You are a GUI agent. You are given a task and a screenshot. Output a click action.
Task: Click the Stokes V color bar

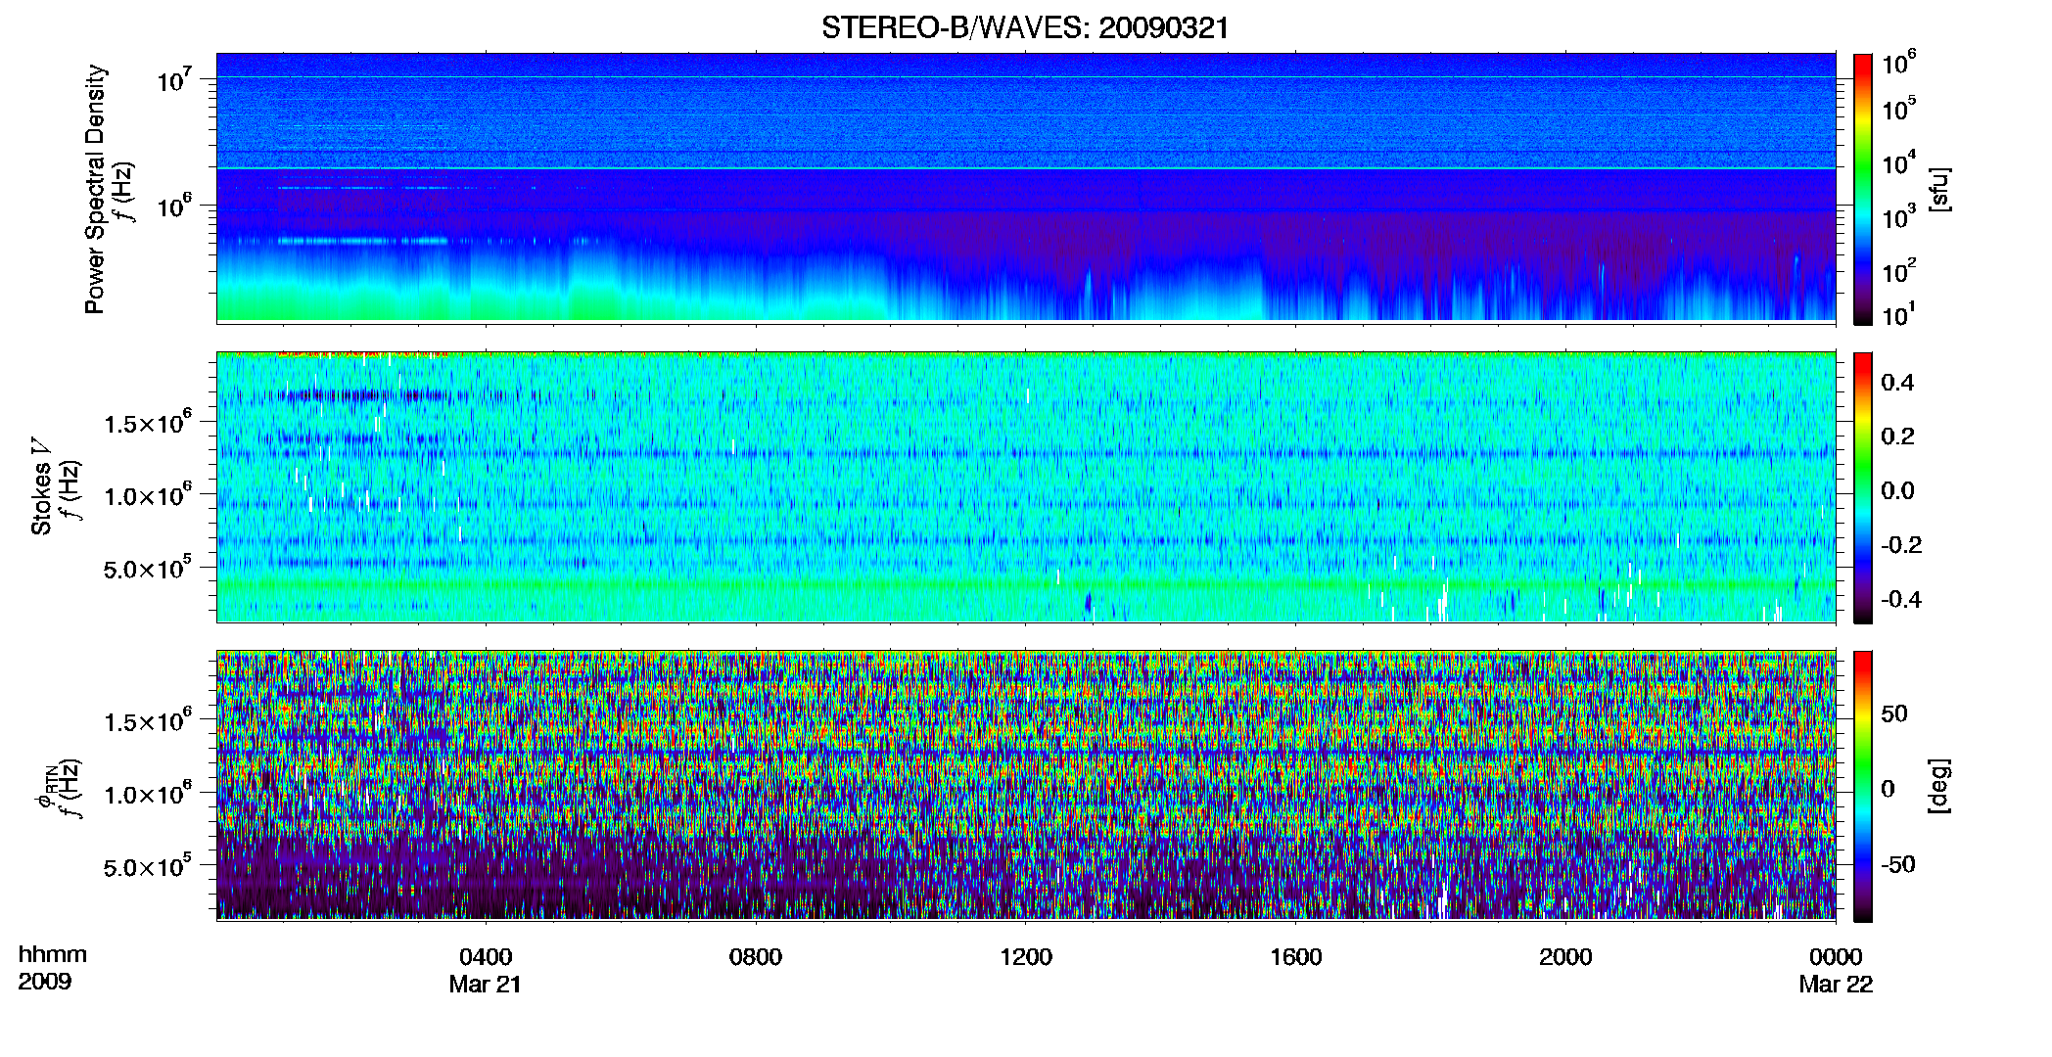[1863, 487]
